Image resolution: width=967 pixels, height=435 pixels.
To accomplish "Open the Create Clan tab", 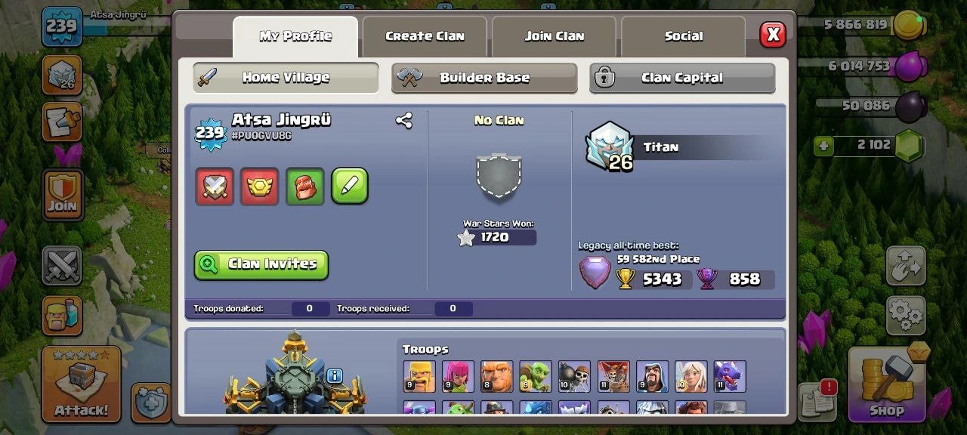I will tap(425, 36).
